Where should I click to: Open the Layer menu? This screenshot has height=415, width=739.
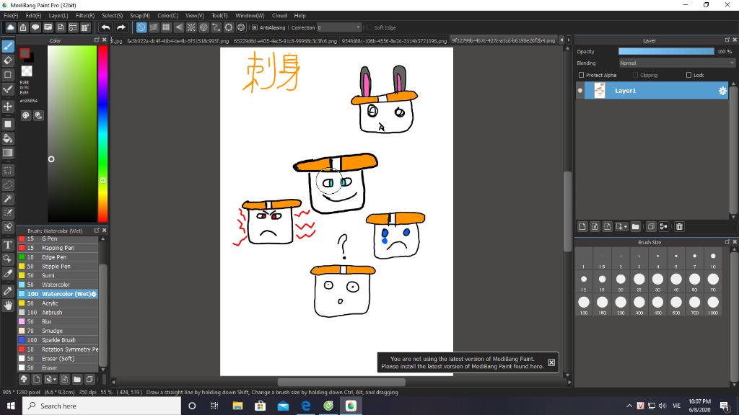tap(58, 16)
